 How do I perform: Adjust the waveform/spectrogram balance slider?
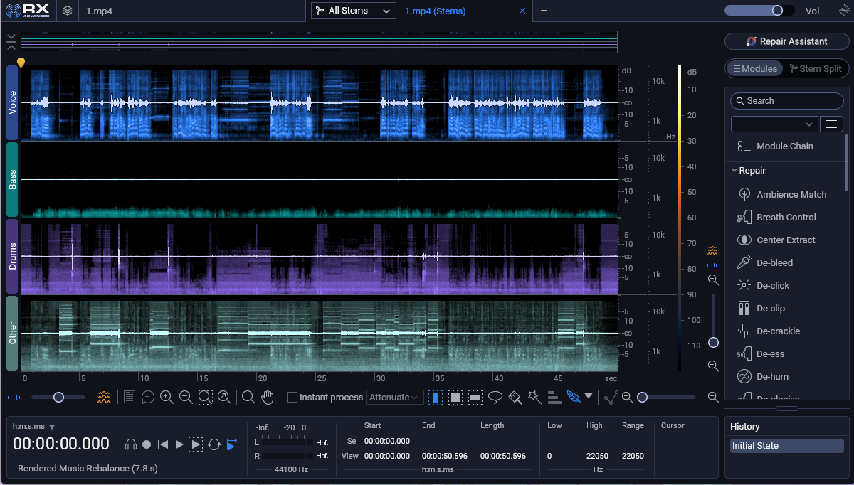pos(58,397)
